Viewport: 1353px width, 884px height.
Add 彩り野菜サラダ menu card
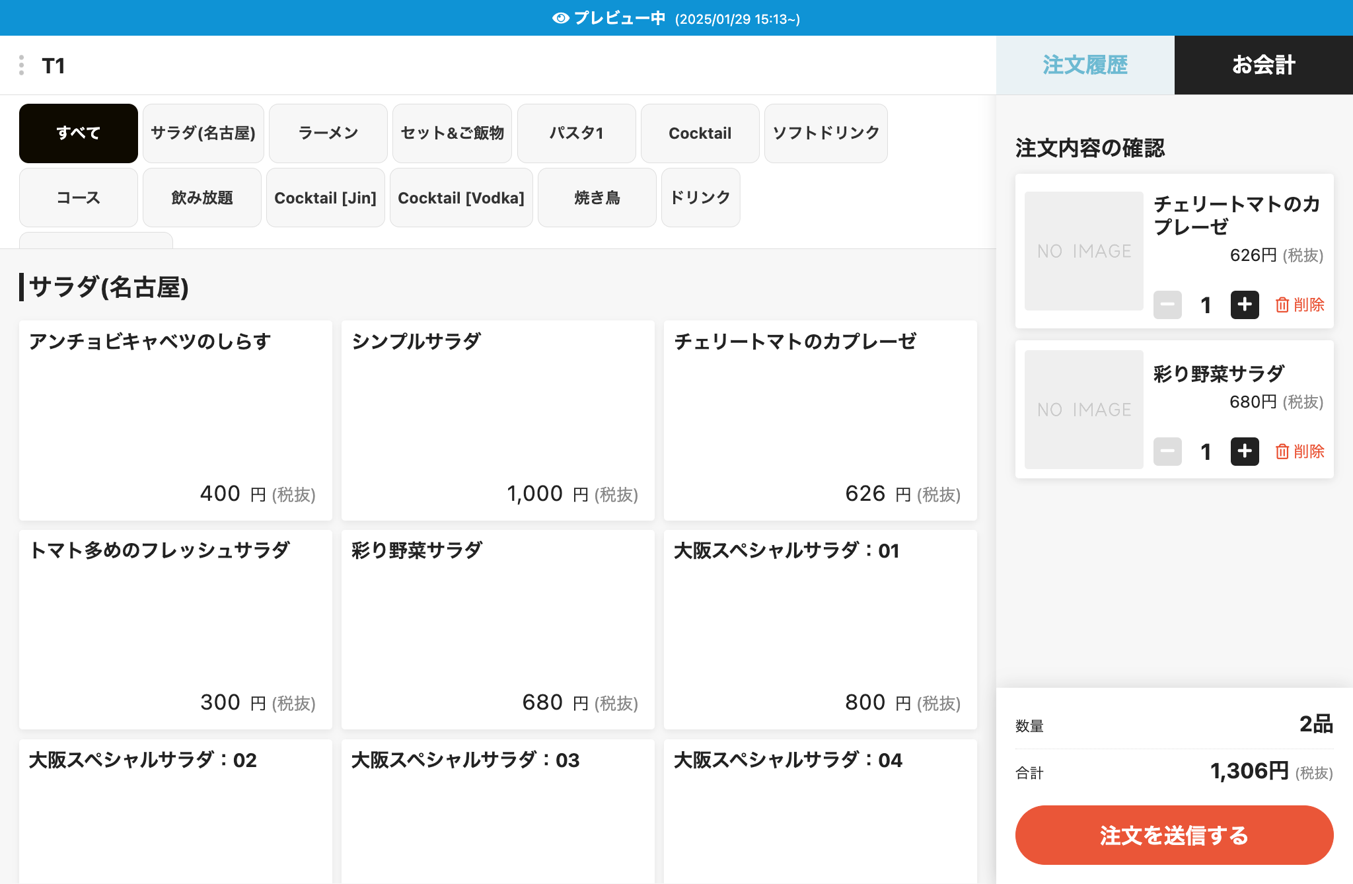coord(498,630)
